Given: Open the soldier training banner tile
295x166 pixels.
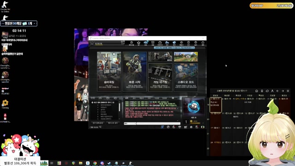Looking at the screenshot, I should 160,57.
